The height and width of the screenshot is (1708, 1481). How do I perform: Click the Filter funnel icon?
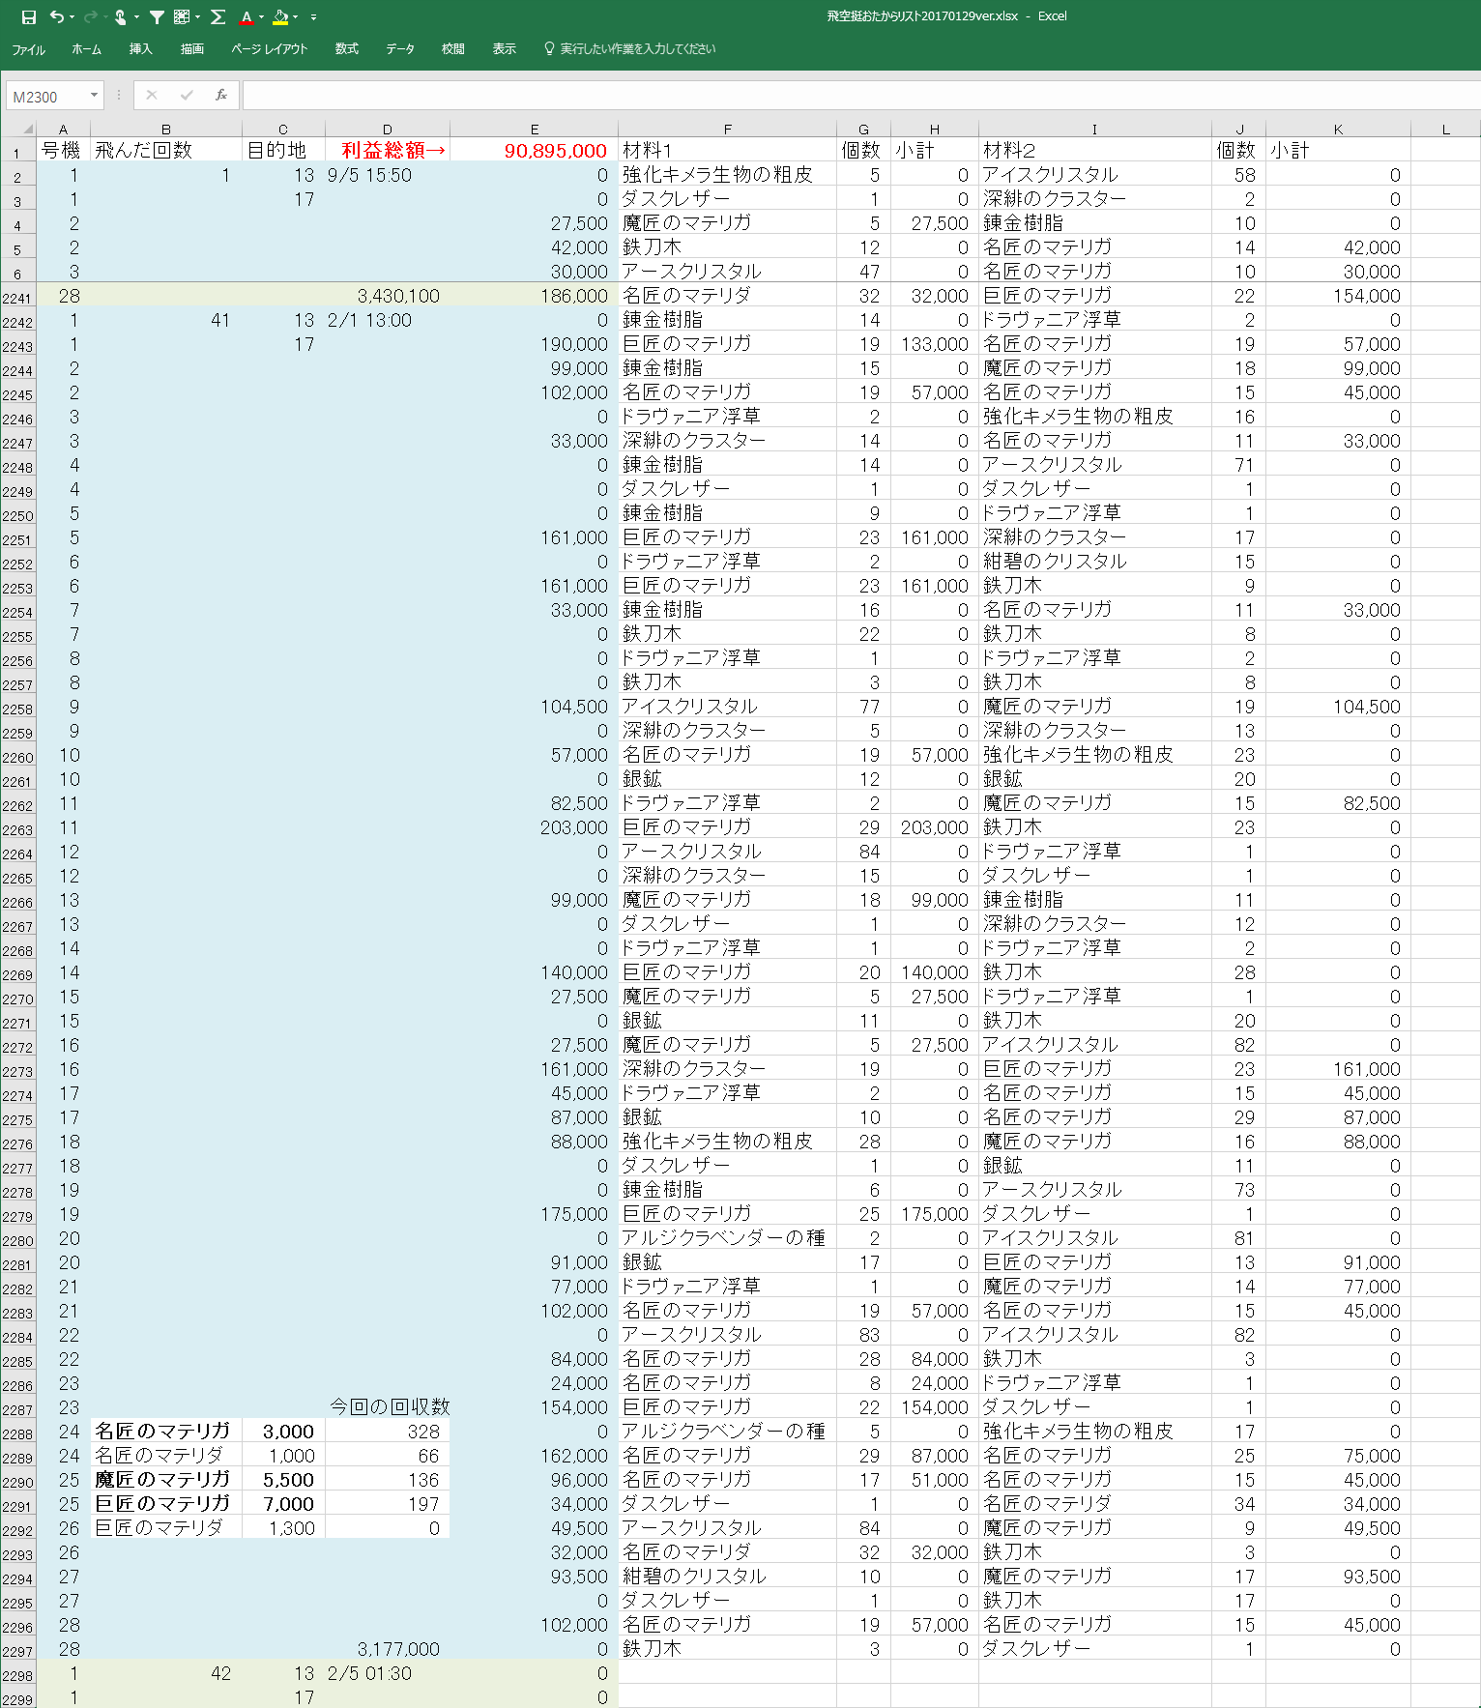(x=157, y=17)
